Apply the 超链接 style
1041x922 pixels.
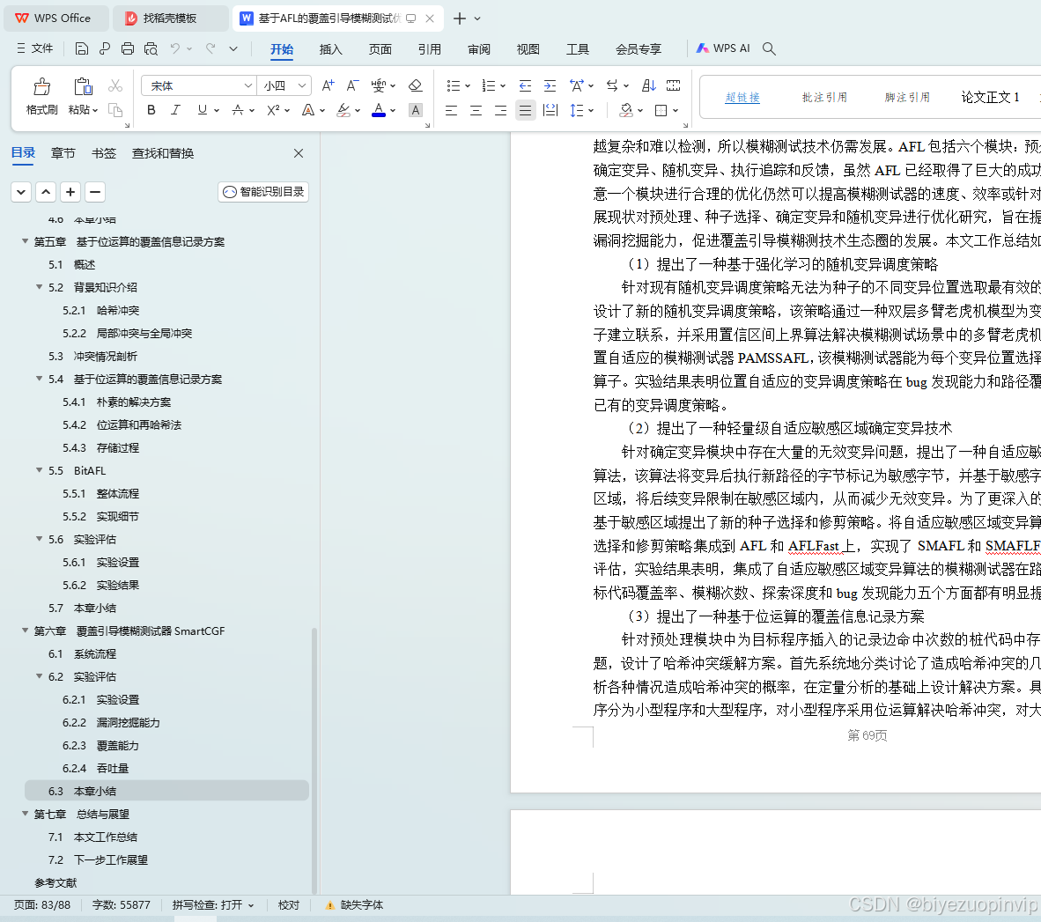pos(742,97)
